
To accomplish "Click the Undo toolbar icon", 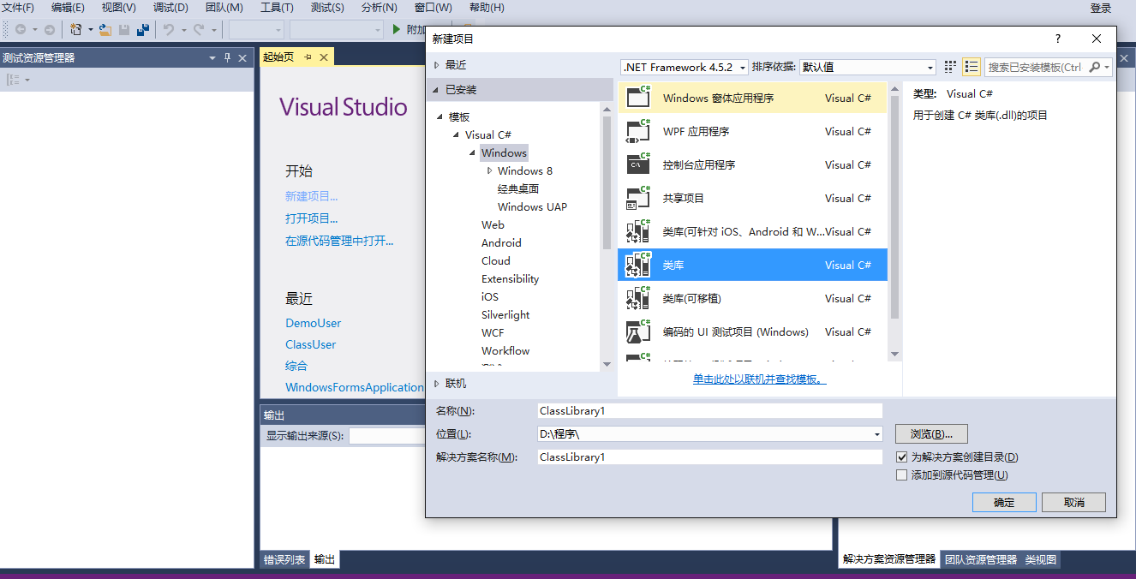I will (x=169, y=29).
